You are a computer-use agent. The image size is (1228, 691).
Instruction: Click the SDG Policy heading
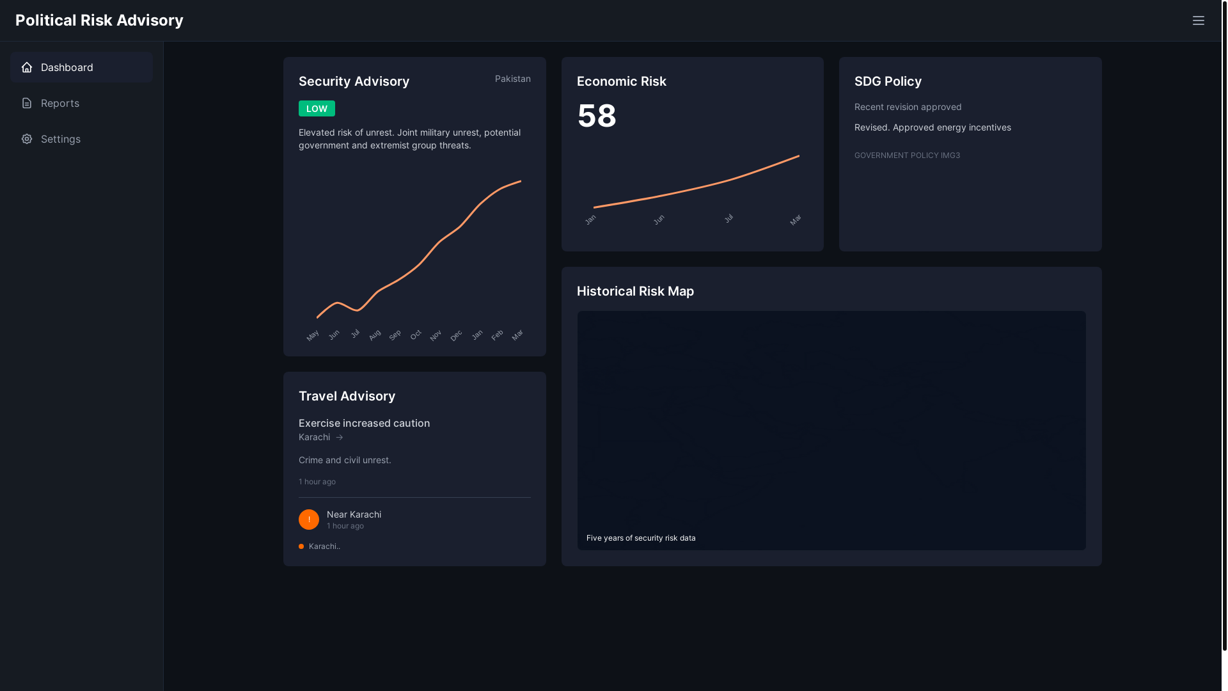click(x=888, y=81)
